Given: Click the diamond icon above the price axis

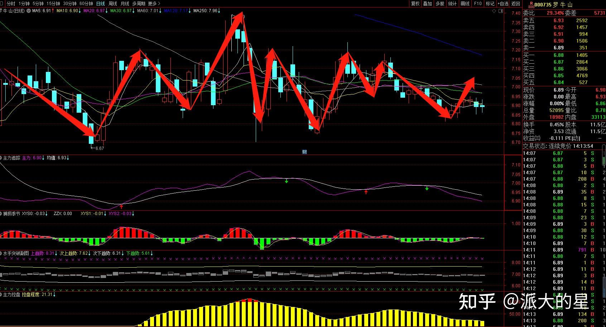Looking at the screenshot, I should point(494,11).
